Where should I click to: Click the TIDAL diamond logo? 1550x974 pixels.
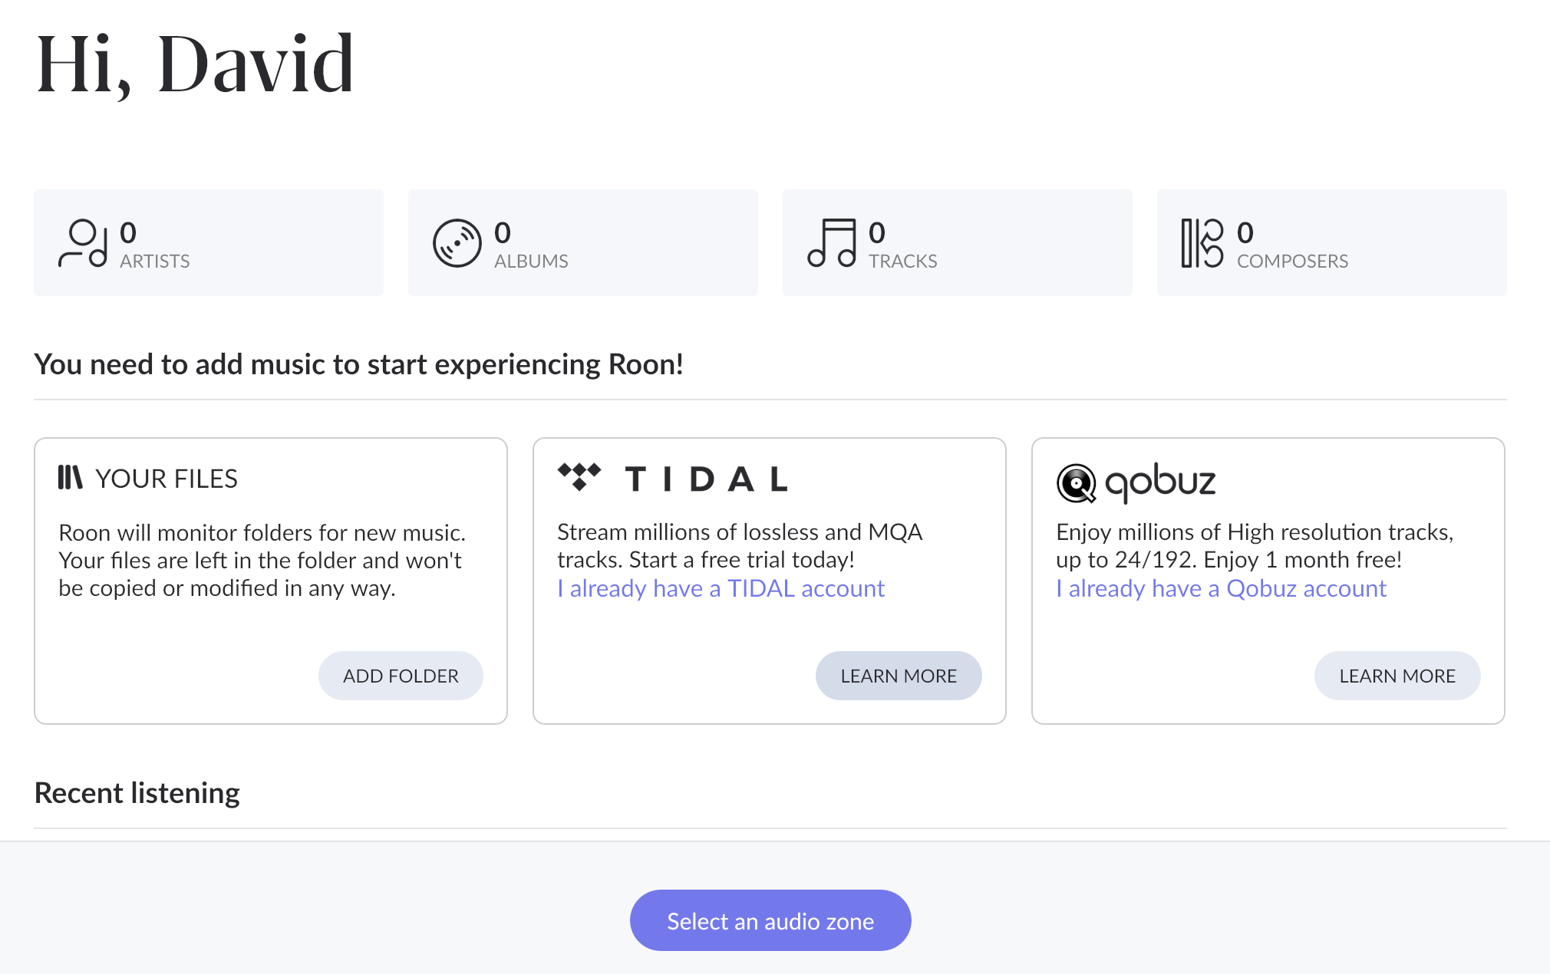pos(579,476)
